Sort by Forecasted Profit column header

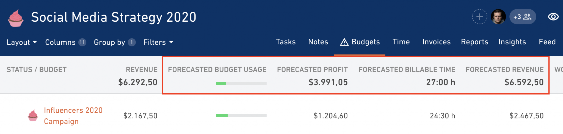click(312, 70)
